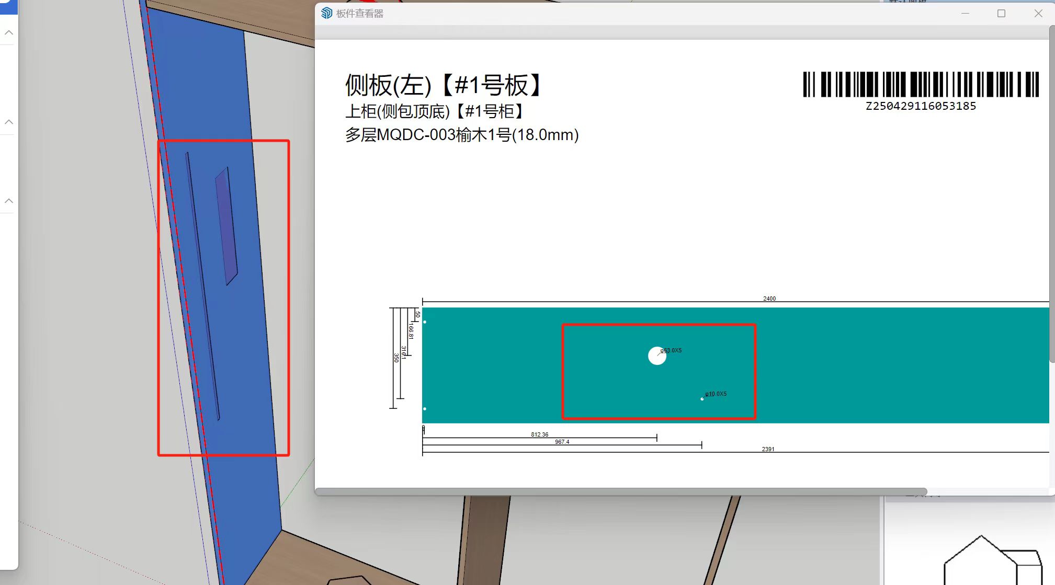
Task: Collapse the middle left sidebar section chevron
Action: (x=9, y=122)
